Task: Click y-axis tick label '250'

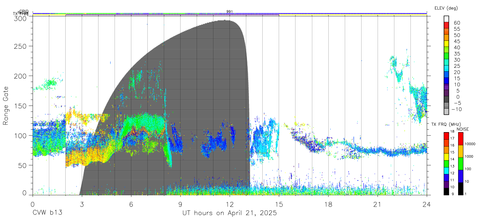Action: point(21,46)
